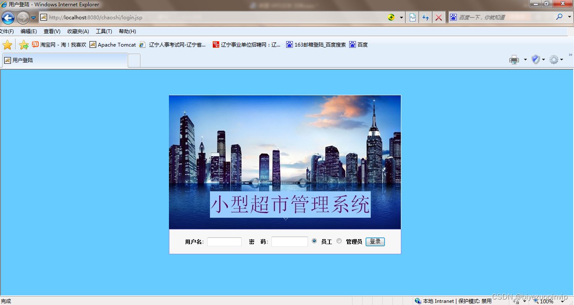Open the Print icon on command bar
This screenshot has height=305, width=574.
[513, 59]
